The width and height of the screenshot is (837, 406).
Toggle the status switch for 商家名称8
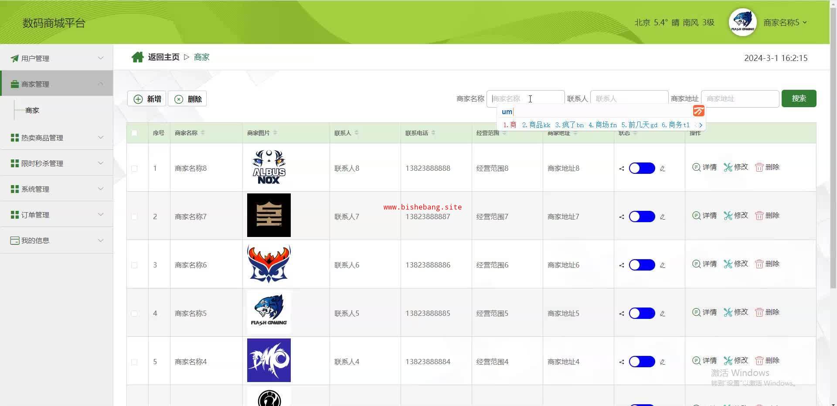642,168
